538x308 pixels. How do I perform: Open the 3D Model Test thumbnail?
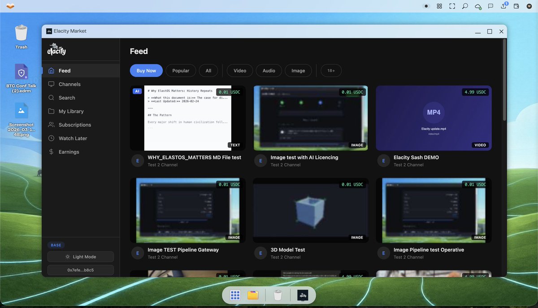coord(311,210)
